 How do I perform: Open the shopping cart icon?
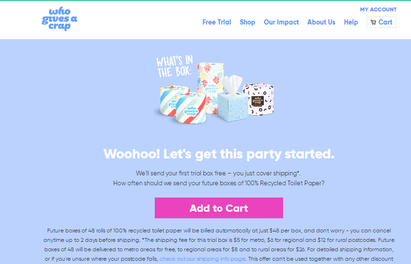tap(373, 22)
